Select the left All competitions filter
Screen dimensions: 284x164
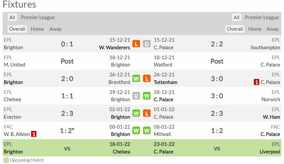click(12, 18)
